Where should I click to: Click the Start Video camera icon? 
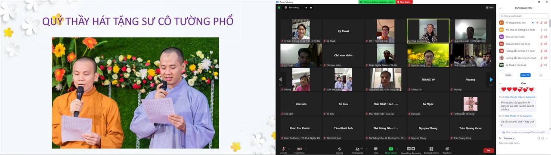tap(299, 149)
